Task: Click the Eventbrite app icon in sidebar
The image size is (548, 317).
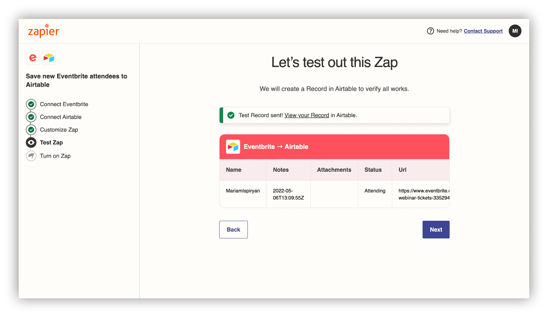Action: [x=33, y=58]
